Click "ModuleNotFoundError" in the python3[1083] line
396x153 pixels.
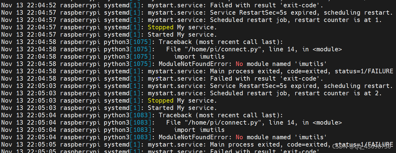click(194, 137)
